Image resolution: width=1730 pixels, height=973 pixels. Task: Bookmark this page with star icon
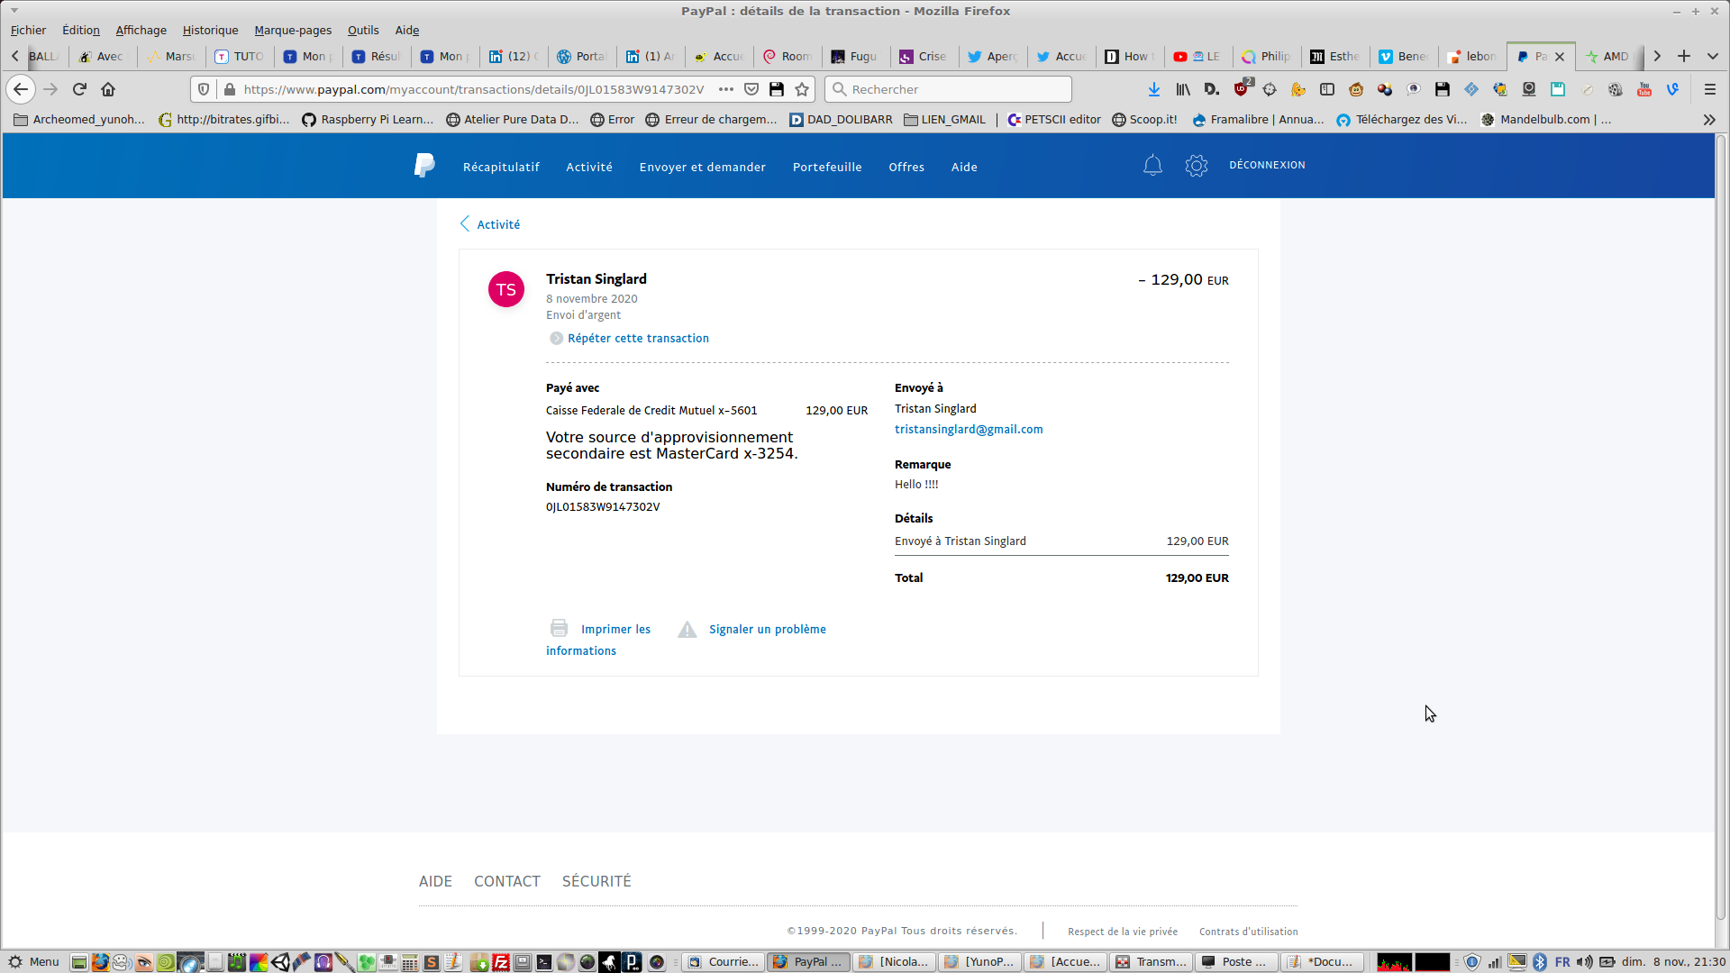pos(802,89)
